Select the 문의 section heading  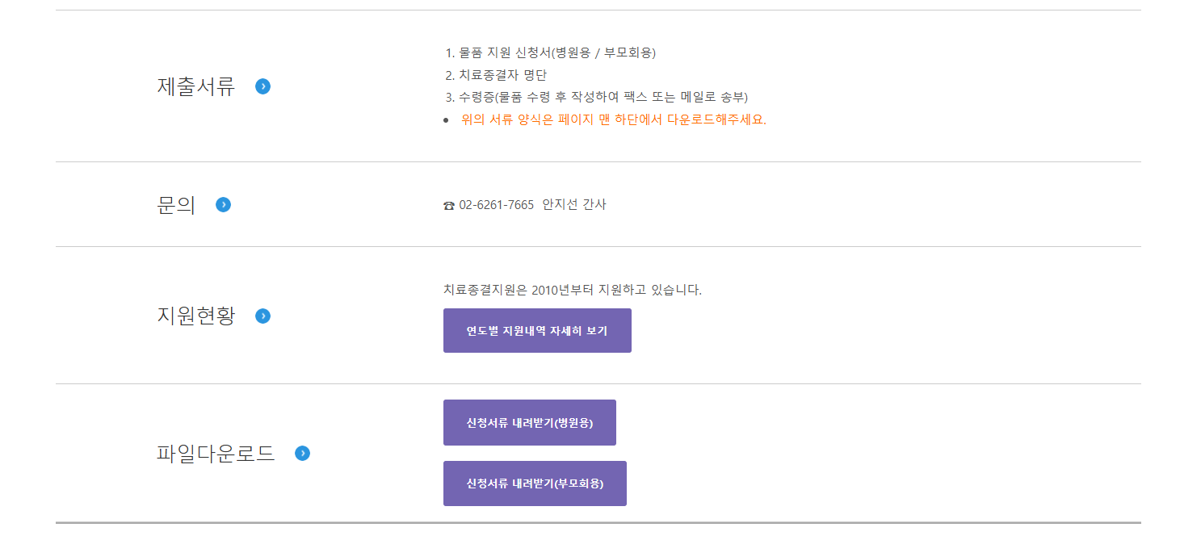tap(176, 205)
